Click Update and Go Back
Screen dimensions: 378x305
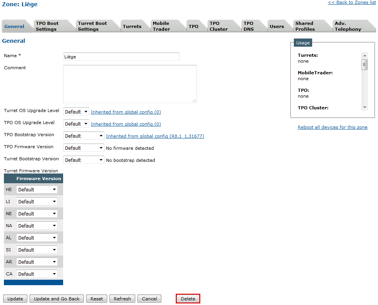coord(57,299)
